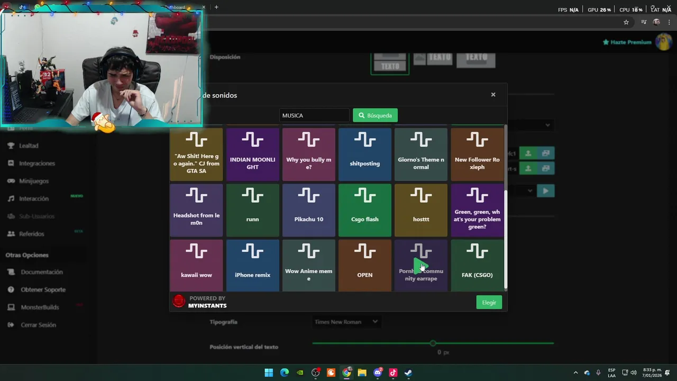The image size is (677, 381).
Task: Open the Windows Start menu
Action: click(x=269, y=373)
